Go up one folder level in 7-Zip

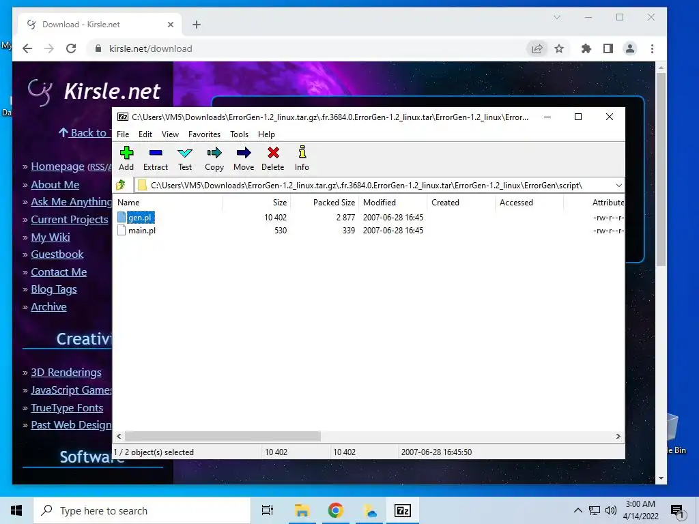click(x=121, y=185)
